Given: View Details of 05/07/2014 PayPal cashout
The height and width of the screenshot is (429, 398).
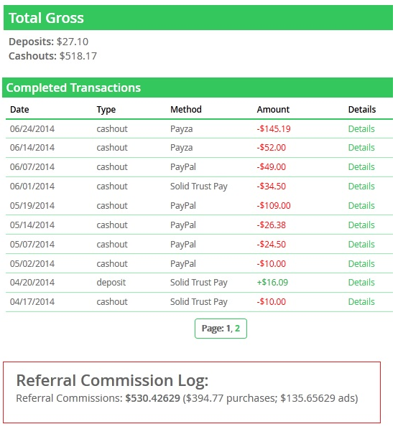Looking at the screenshot, I should 361,244.
